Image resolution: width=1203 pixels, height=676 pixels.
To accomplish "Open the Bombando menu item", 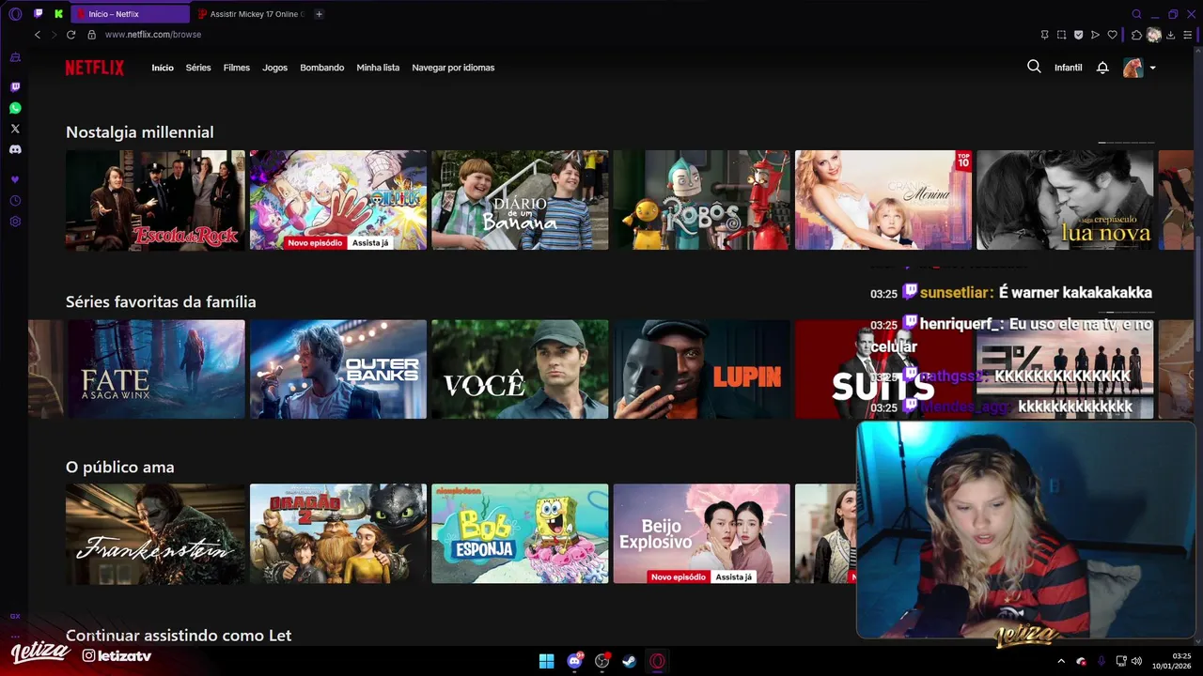I will click(x=322, y=68).
